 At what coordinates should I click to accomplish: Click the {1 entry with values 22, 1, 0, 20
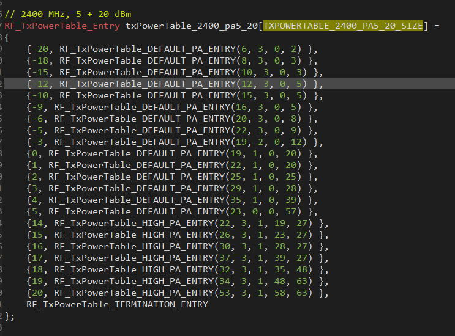pos(172,165)
